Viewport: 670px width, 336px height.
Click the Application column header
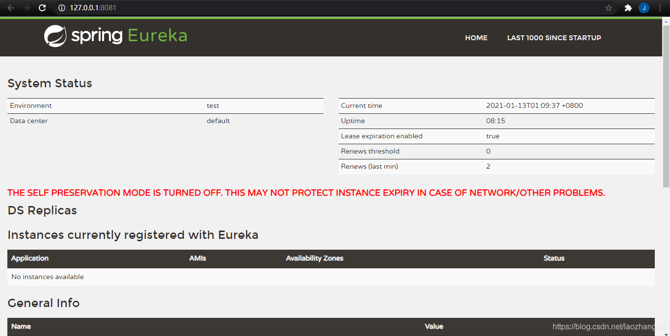(30, 258)
